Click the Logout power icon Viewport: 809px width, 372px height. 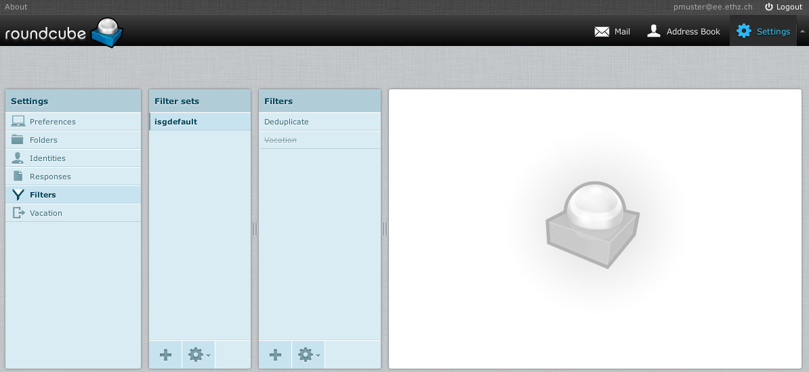click(x=769, y=7)
